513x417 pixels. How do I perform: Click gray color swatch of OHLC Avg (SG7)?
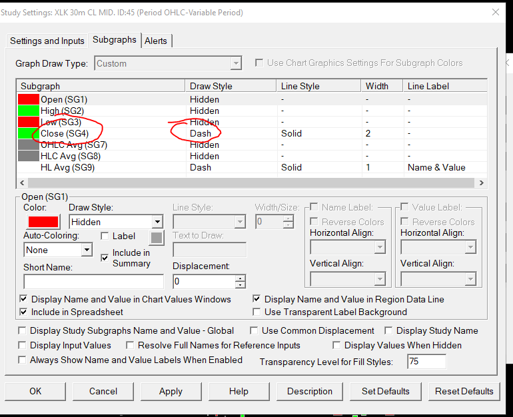tap(29, 145)
